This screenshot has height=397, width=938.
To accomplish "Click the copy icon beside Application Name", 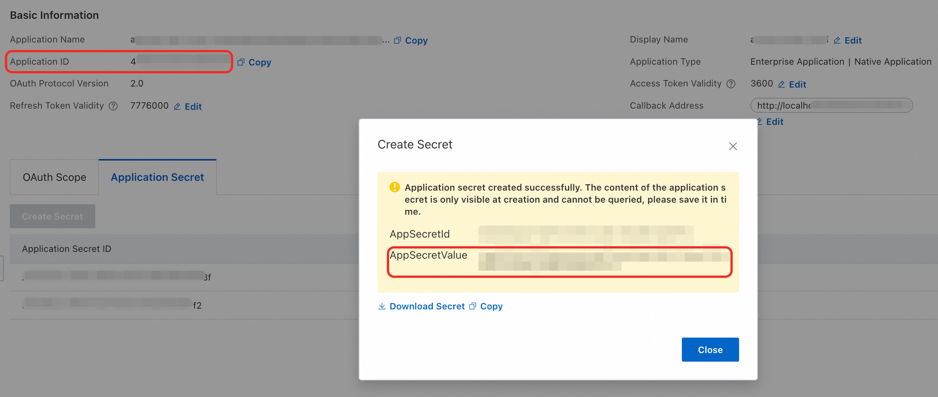I will tap(397, 40).
